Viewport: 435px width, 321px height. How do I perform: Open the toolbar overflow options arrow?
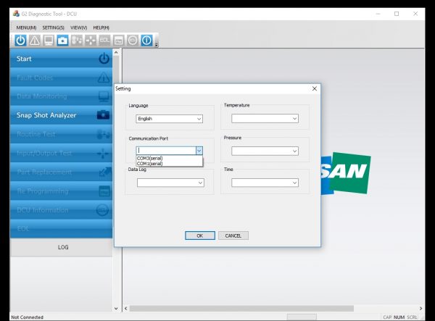click(157, 45)
